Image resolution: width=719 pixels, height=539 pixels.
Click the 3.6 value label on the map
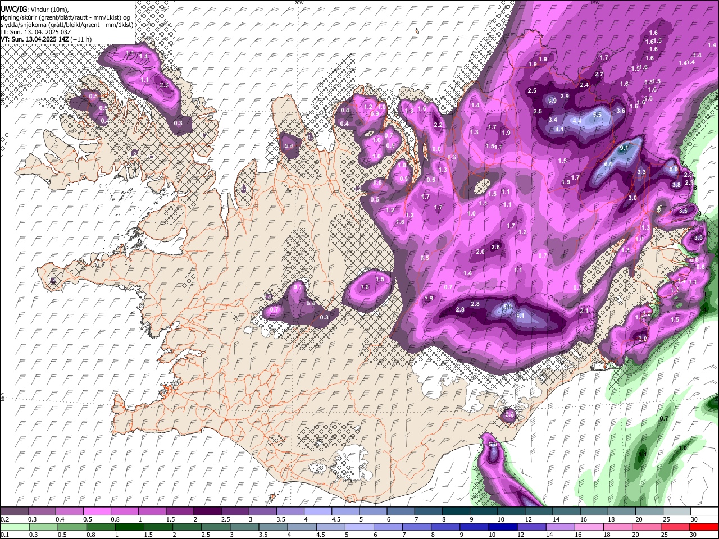coord(621,111)
